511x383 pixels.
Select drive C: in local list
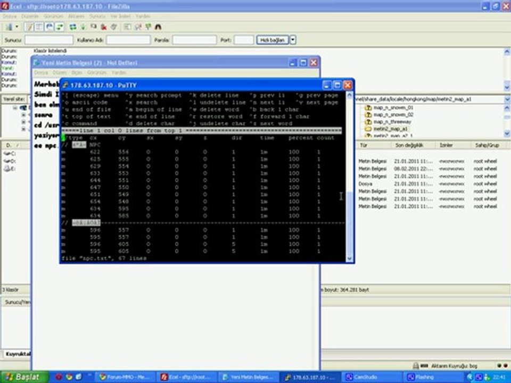10,153
